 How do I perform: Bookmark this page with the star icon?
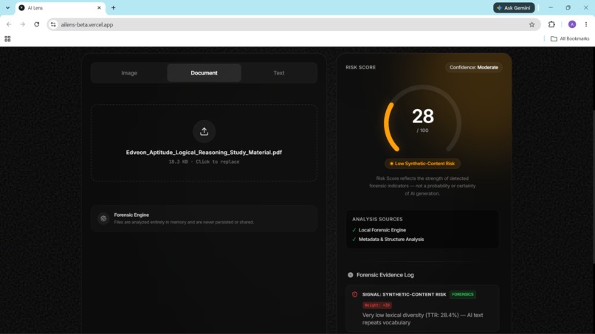(x=532, y=24)
